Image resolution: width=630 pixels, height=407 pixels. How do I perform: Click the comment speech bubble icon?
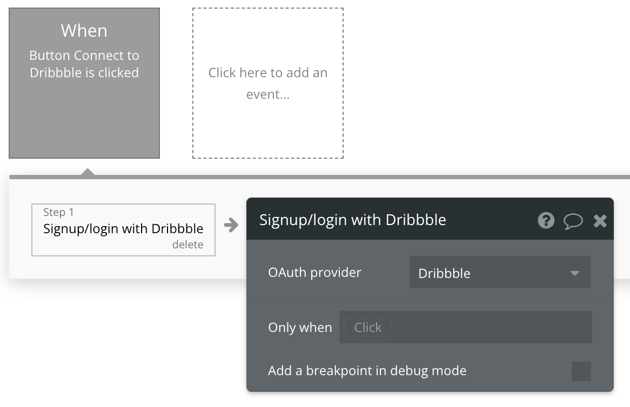[x=573, y=221]
